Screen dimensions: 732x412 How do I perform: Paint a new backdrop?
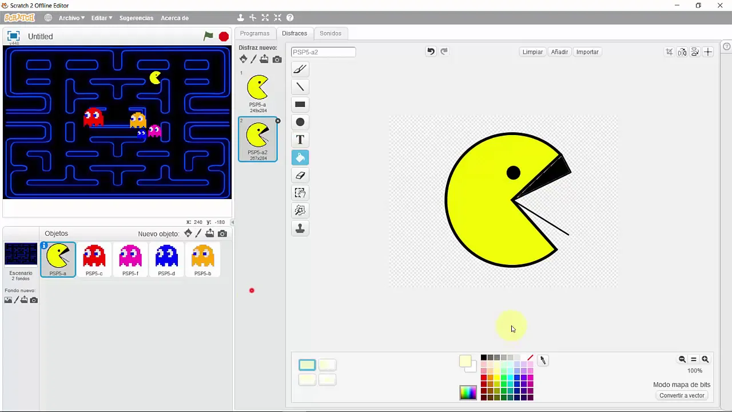click(x=16, y=300)
